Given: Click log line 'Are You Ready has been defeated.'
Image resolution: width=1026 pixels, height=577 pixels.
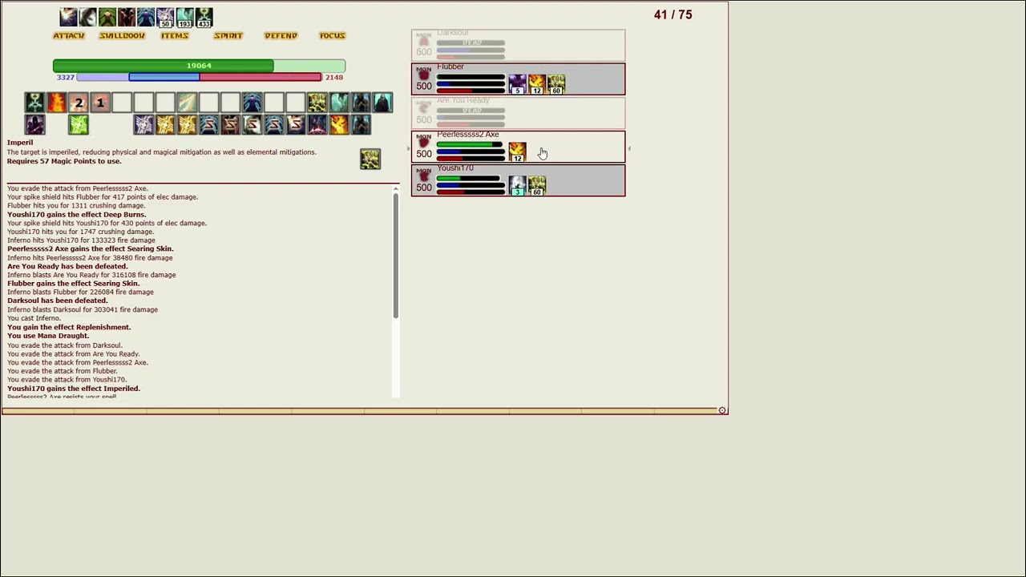Looking at the screenshot, I should pos(67,266).
